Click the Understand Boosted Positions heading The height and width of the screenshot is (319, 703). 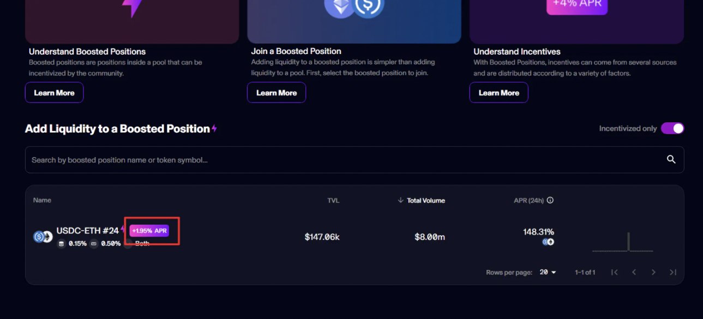click(x=87, y=51)
